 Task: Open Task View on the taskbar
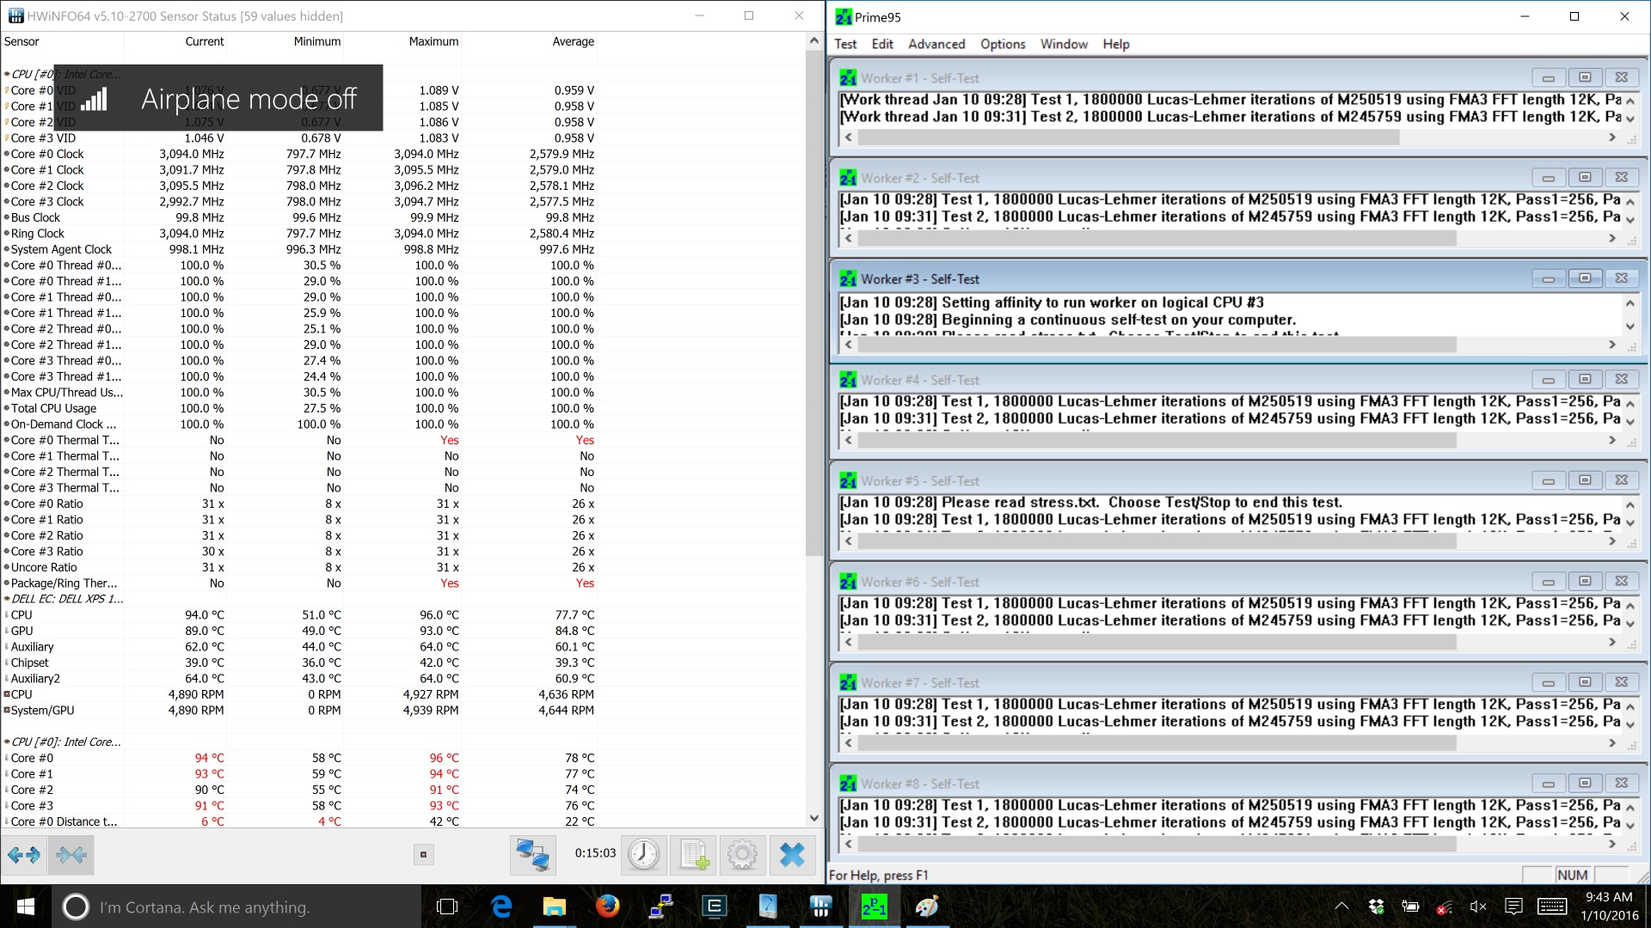[447, 907]
